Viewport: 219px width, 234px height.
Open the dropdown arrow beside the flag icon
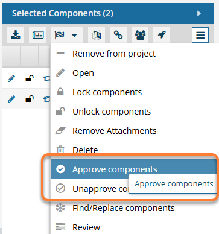click(x=74, y=35)
